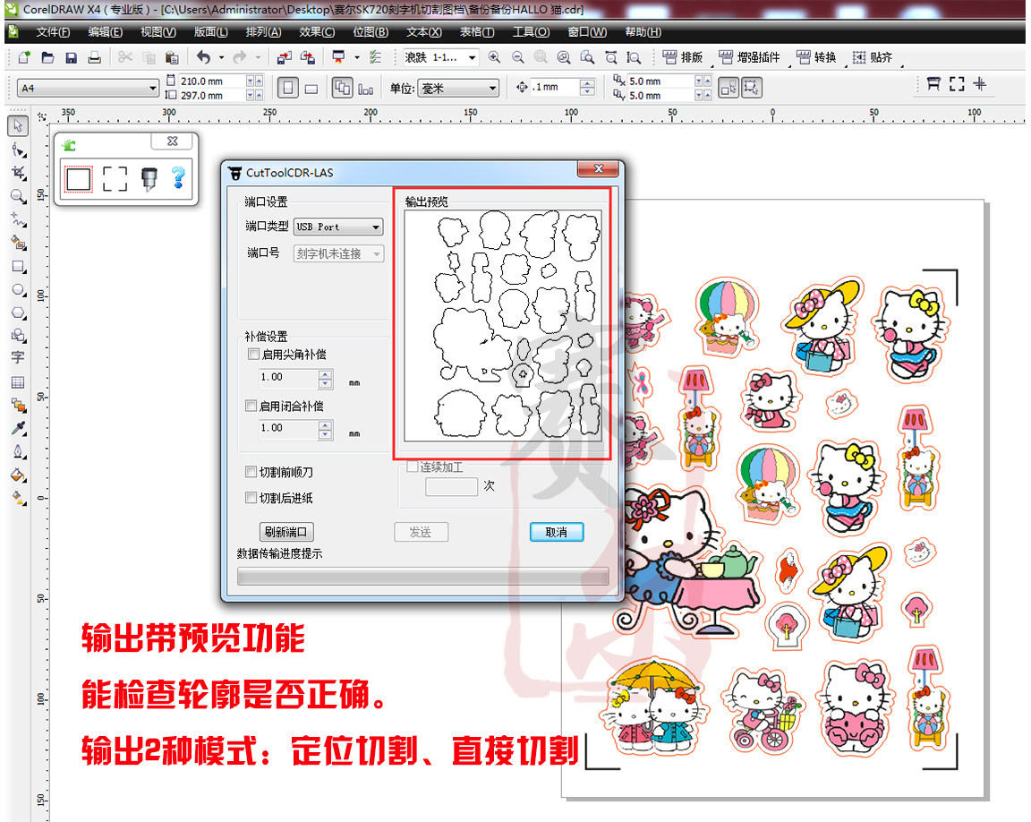Enable 启用闭合补偿 checkbox
Viewport: 1031px width, 822px height.
pos(251,406)
